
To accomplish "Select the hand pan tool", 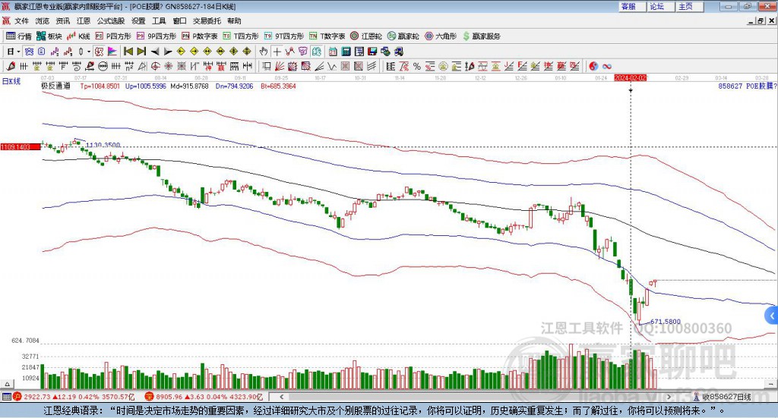I will (x=264, y=52).
